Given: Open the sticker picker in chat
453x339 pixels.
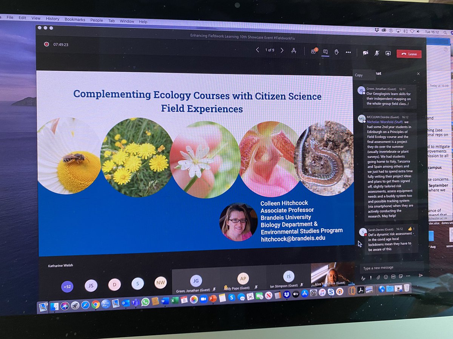Looking at the screenshot, I should click(x=401, y=276).
